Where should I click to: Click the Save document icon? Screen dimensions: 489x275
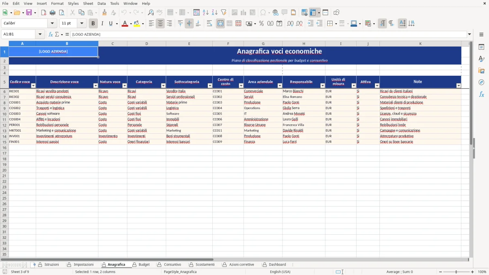29,13
